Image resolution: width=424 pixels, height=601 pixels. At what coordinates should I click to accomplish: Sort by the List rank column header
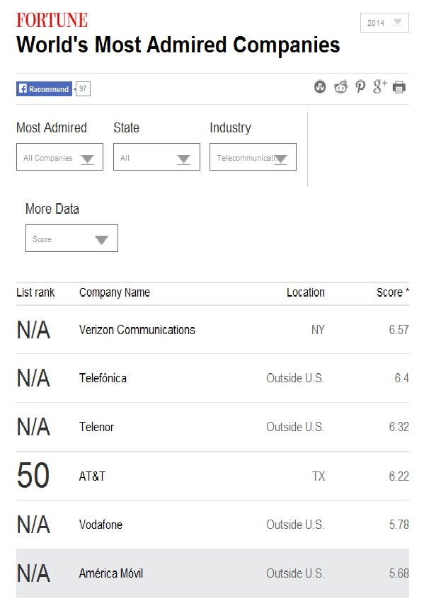point(35,292)
